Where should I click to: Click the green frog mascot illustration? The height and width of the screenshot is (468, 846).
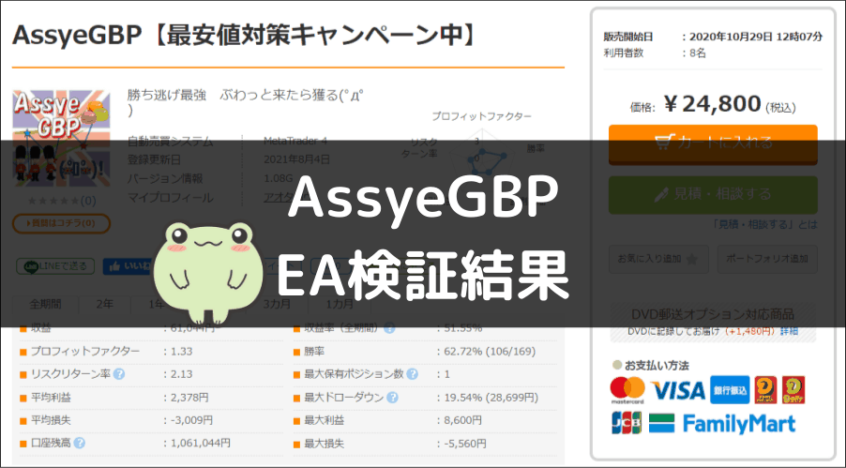point(208,273)
